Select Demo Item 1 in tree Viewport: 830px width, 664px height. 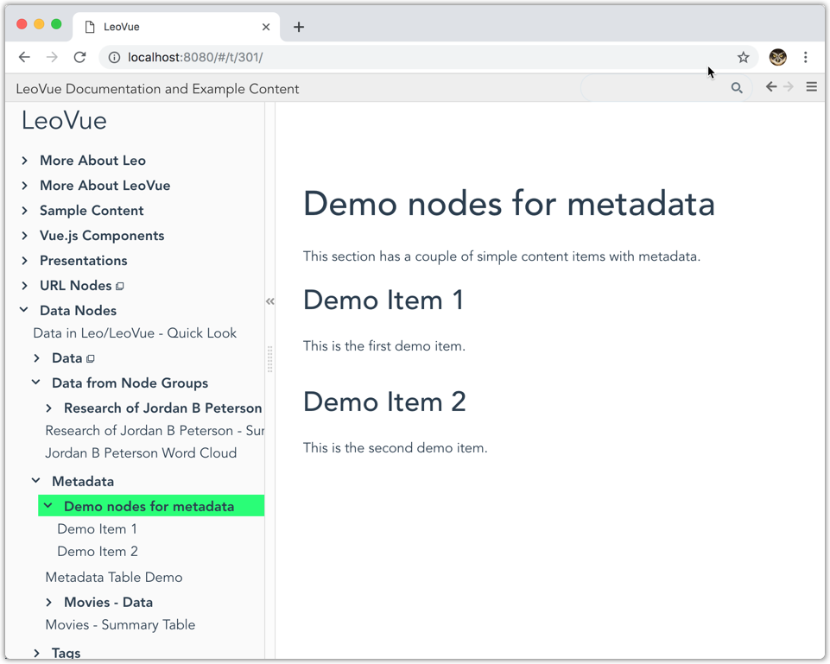click(97, 529)
